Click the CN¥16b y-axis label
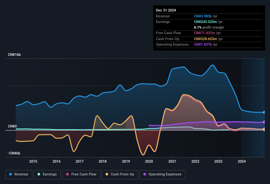270x184 pixels. tap(14, 55)
